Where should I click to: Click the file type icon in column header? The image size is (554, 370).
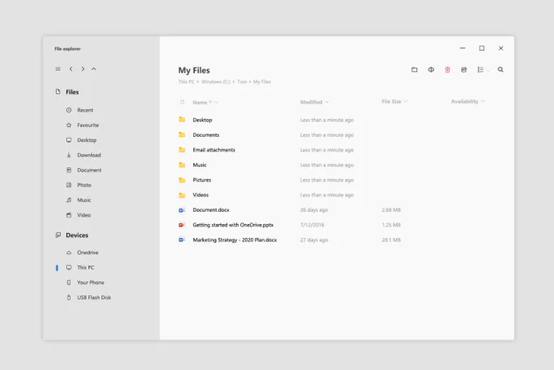(182, 102)
